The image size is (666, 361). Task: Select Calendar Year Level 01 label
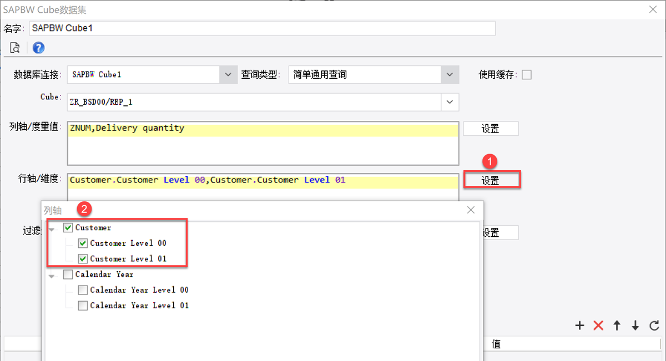139,305
